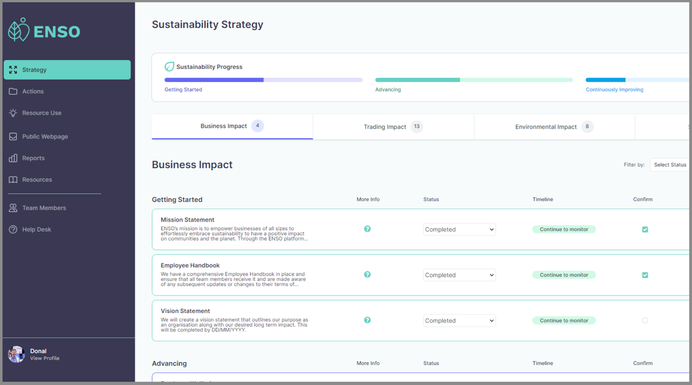Uncheck the Employee Handbook confirm checkbox
The width and height of the screenshot is (692, 385).
click(645, 275)
